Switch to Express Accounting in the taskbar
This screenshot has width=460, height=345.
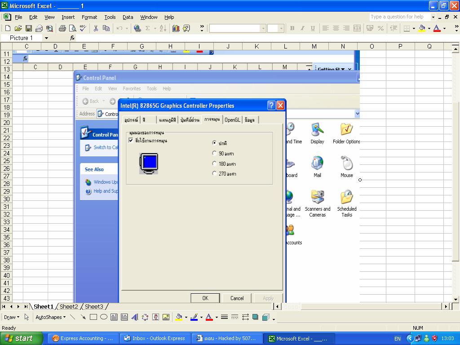(83, 338)
